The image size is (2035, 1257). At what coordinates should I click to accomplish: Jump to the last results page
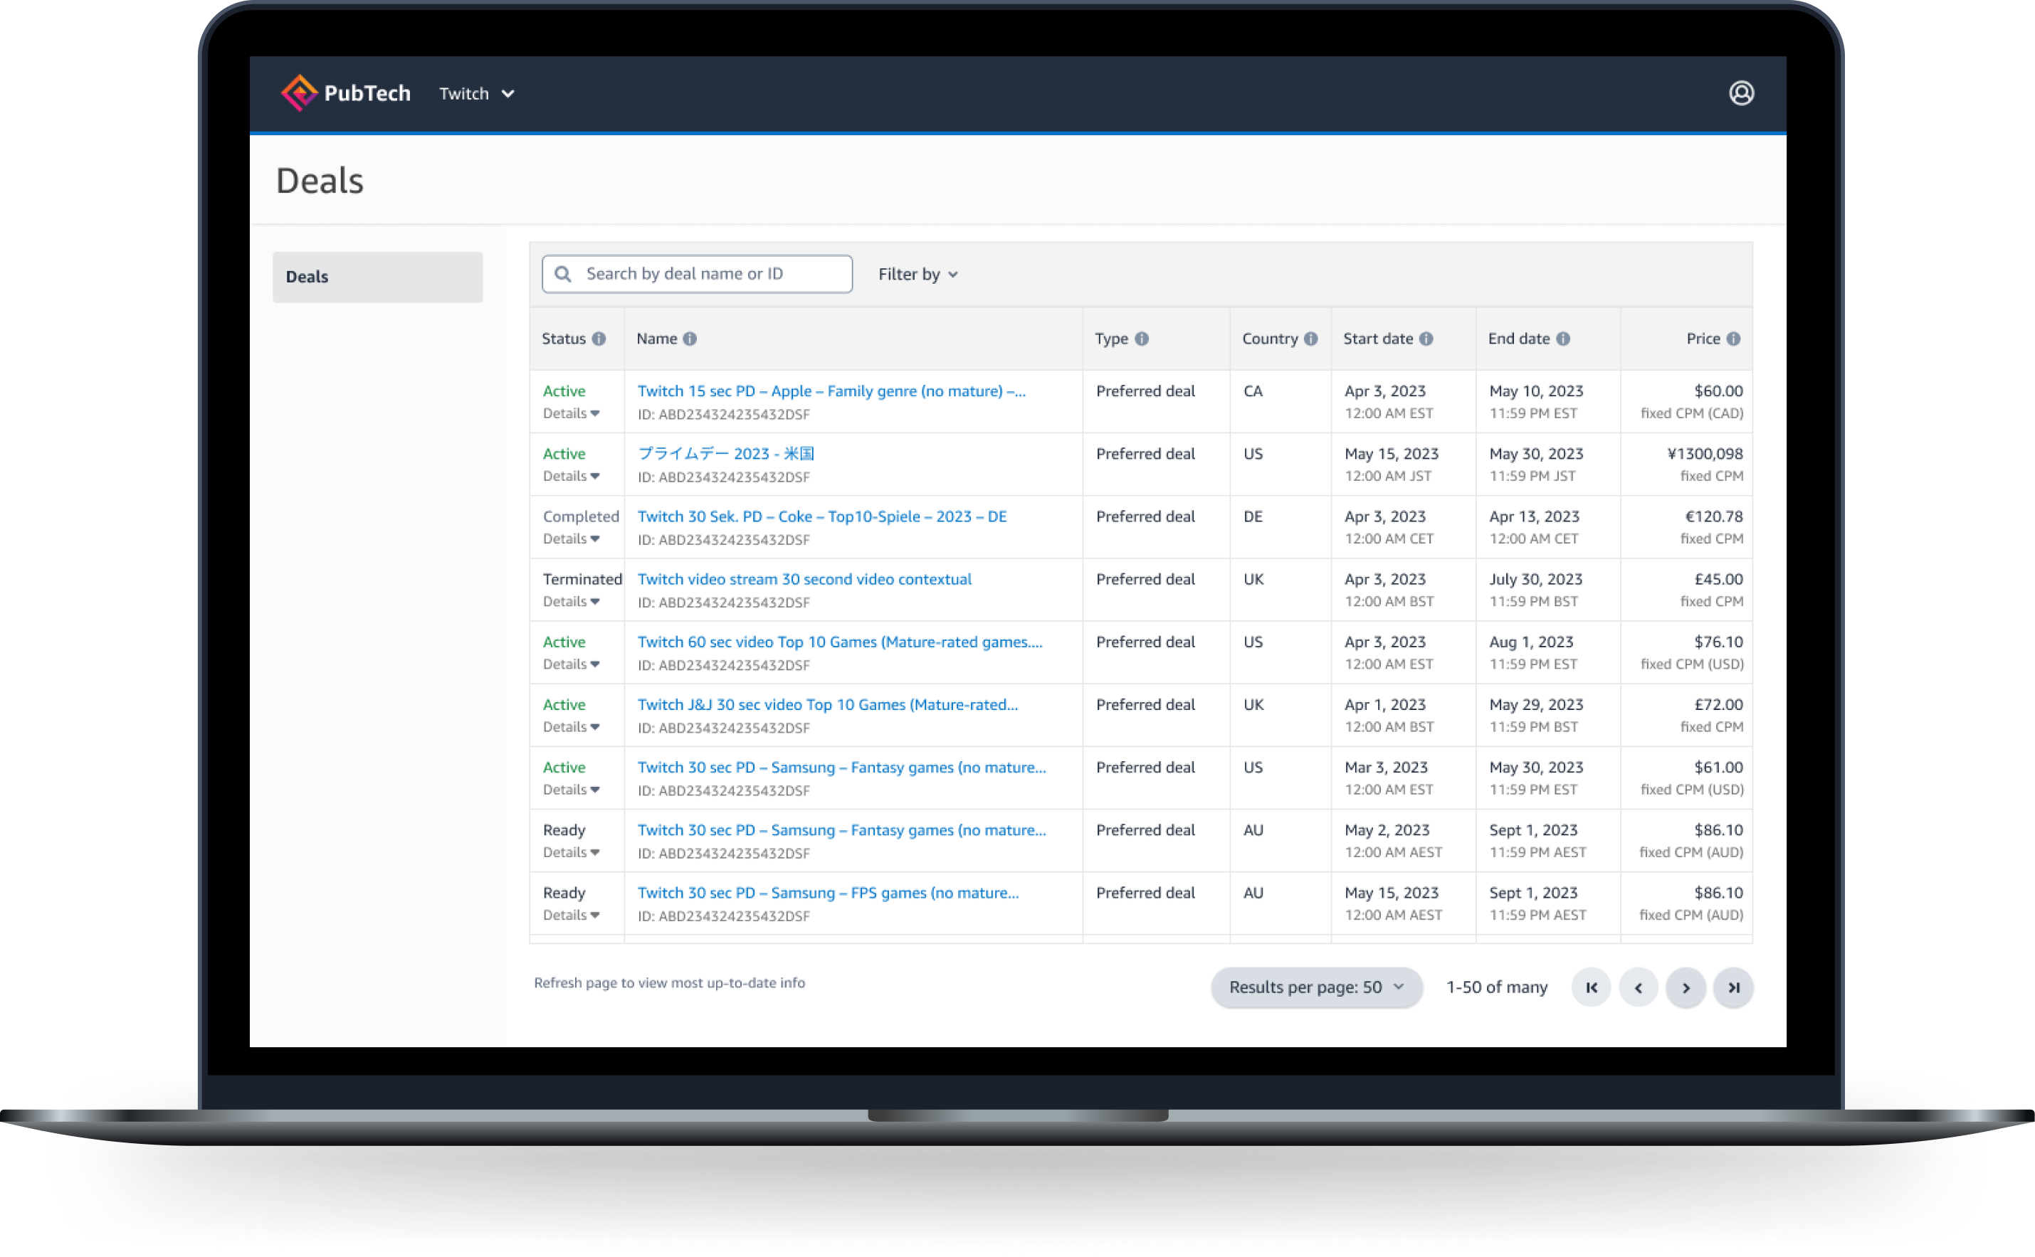pos(1733,987)
